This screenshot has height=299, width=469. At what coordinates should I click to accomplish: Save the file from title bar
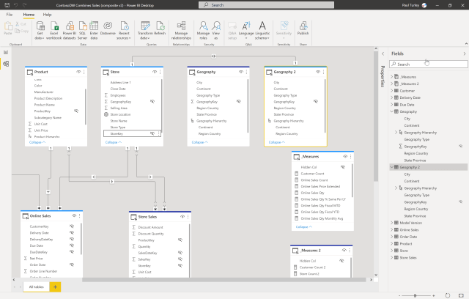7,5
